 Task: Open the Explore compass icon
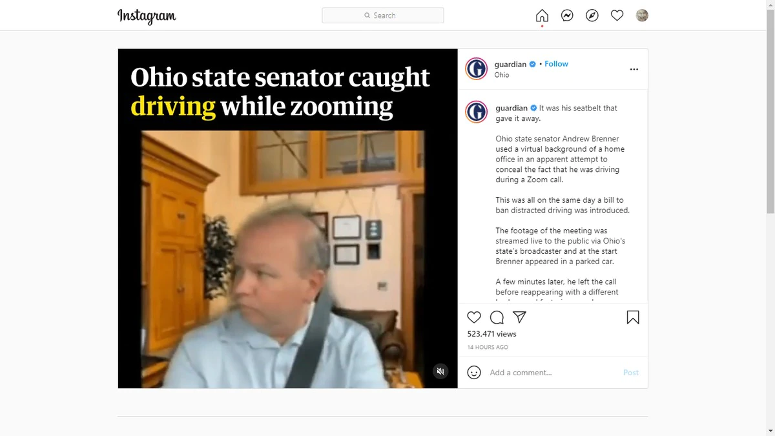592,16
